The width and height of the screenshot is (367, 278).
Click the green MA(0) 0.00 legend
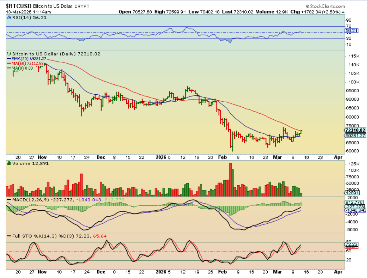22,68
